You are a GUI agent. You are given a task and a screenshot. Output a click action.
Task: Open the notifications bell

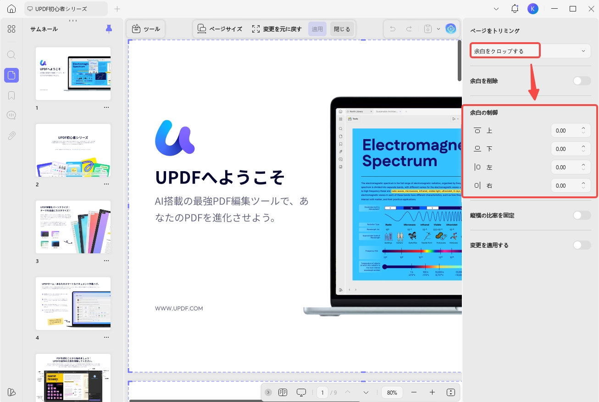coord(515,9)
